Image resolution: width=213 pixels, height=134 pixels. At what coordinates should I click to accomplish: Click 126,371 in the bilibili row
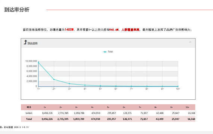127,113
